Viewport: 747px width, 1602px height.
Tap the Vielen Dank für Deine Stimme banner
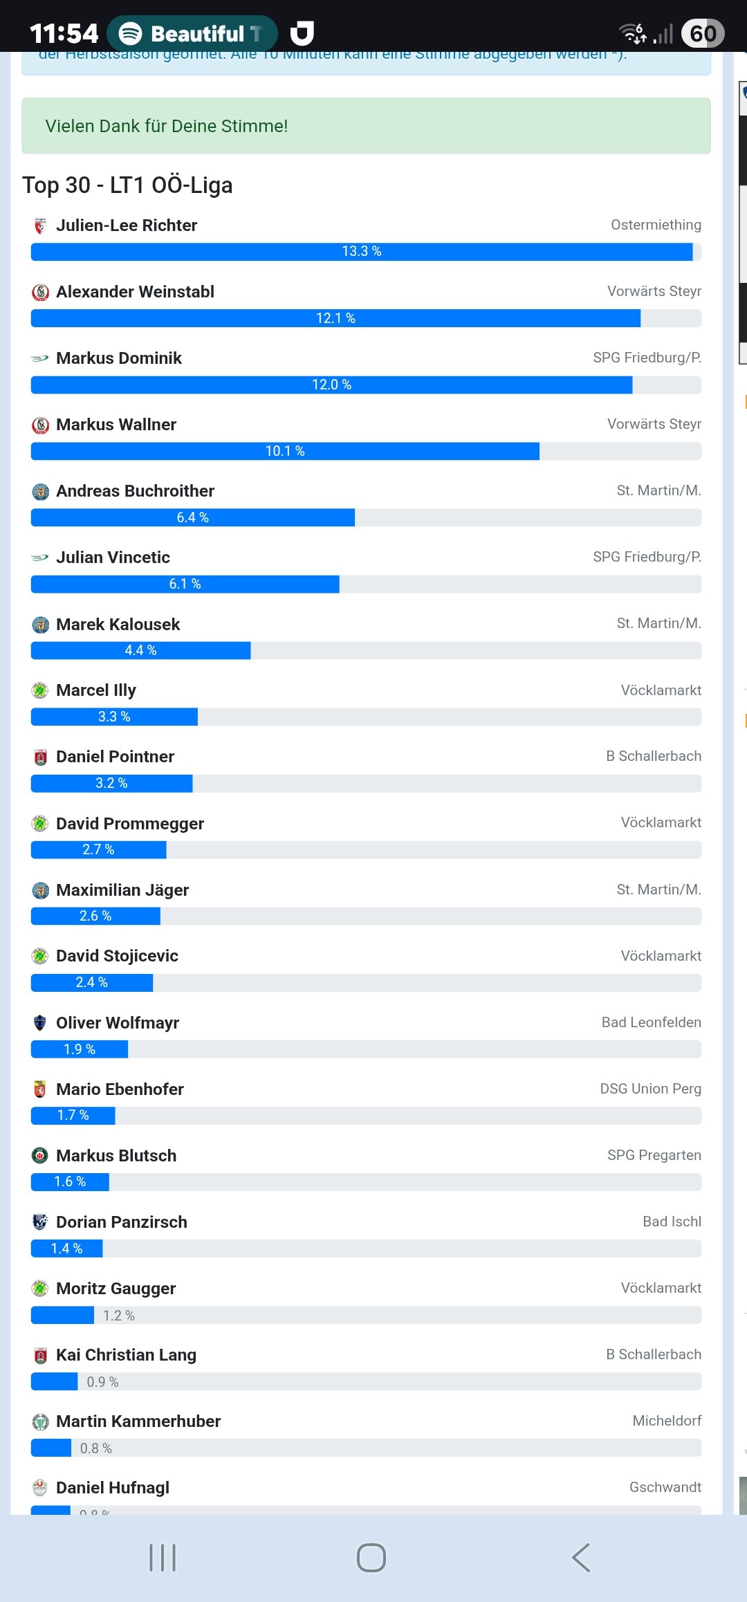366,126
